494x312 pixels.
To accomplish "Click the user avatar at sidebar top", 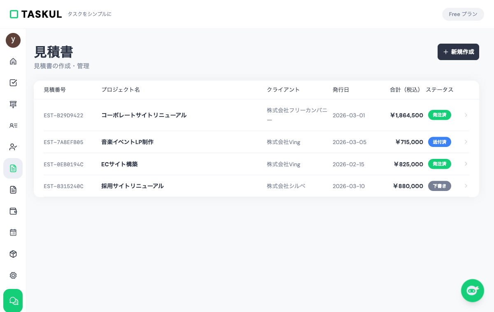I will (x=13, y=40).
